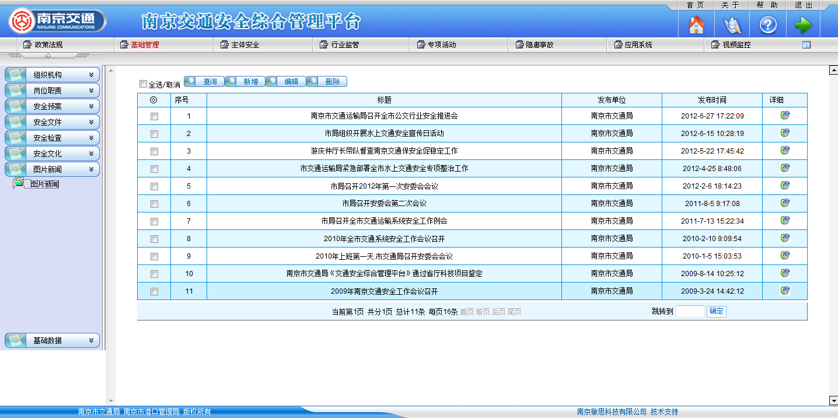Viewport: 838px width, 418px height.
Task: Open detail icon for row 1
Action: pos(785,116)
